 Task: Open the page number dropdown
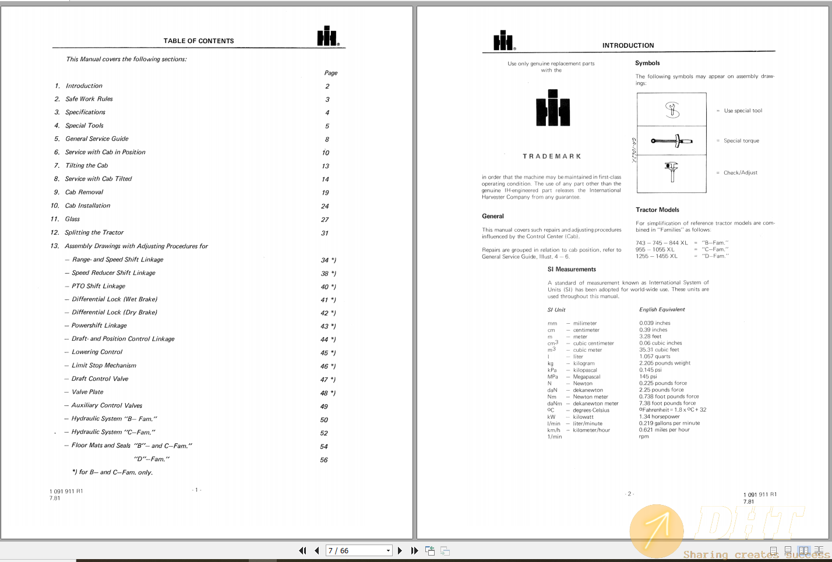point(387,550)
